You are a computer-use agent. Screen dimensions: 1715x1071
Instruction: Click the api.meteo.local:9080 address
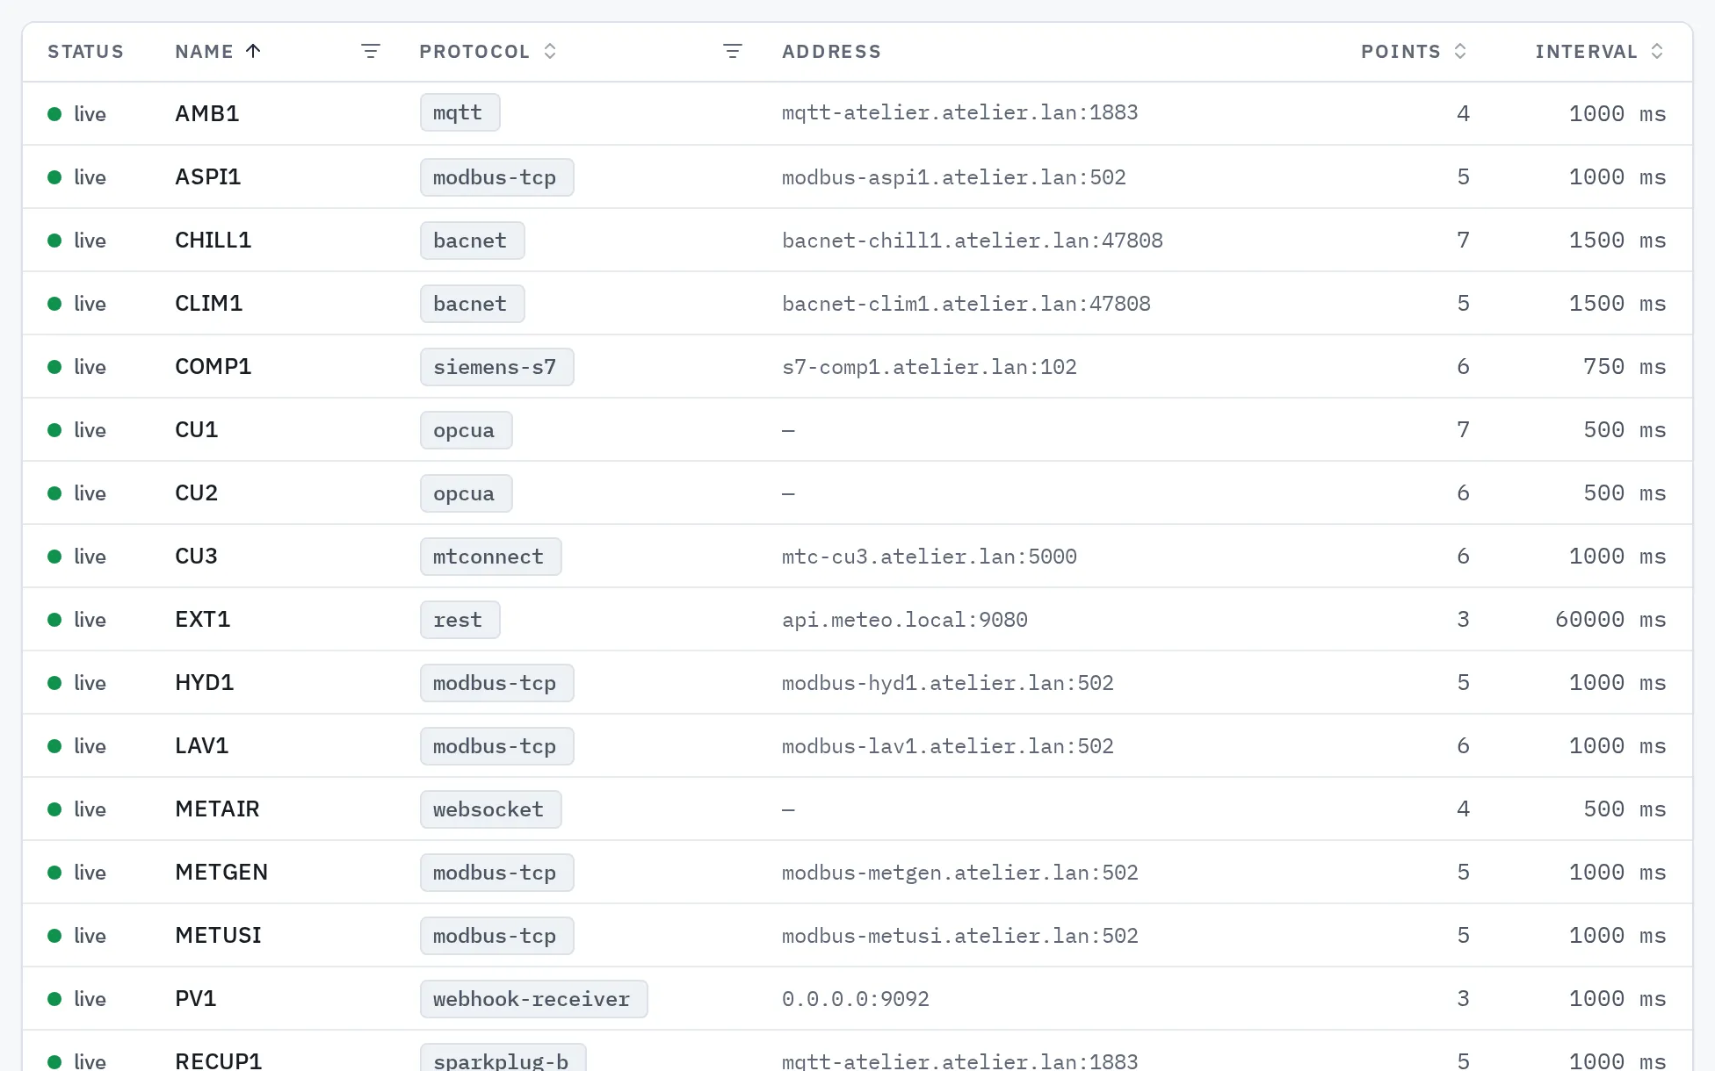(x=905, y=620)
